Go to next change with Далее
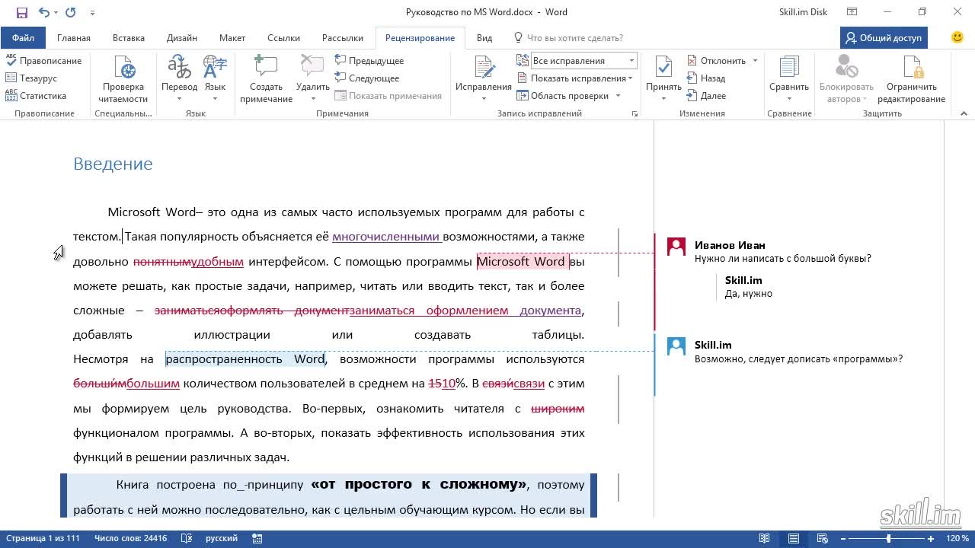 (706, 96)
